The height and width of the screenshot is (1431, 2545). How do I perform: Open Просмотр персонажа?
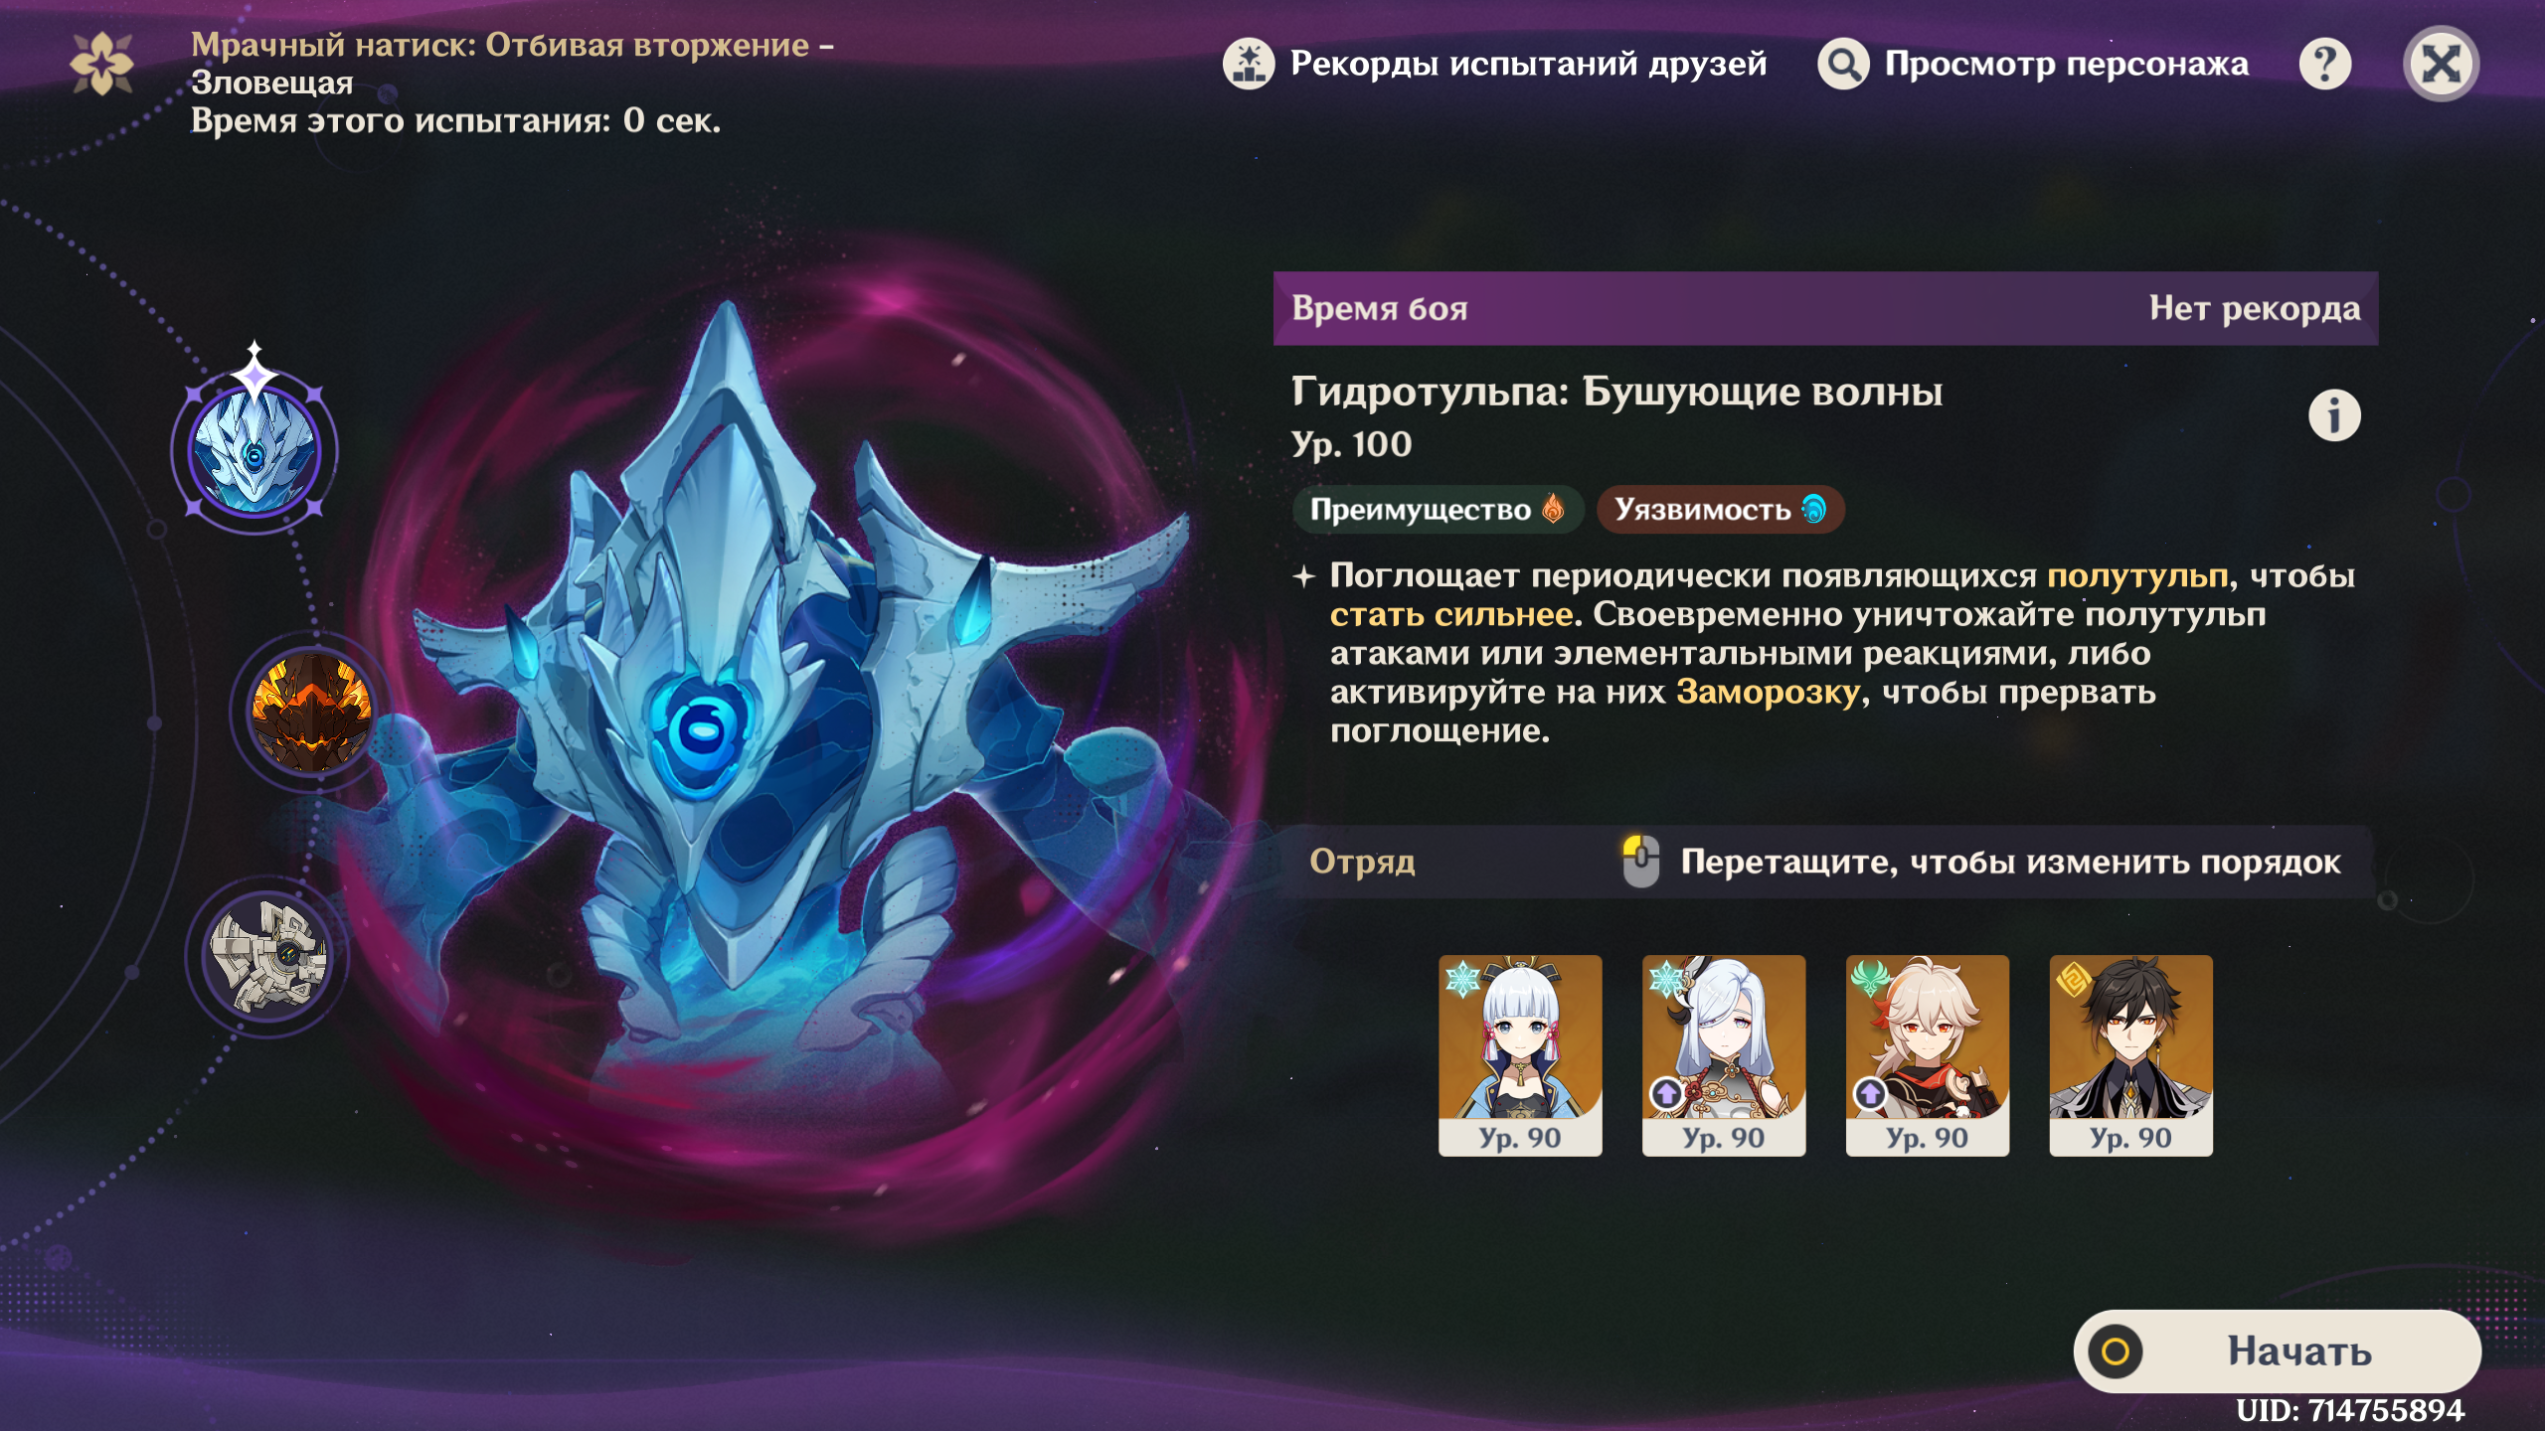[x=2066, y=65]
